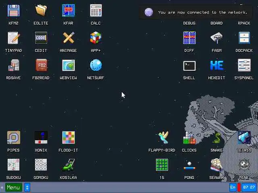
Task: Click the APP+ Rubik's cube icon
Action: (96, 38)
